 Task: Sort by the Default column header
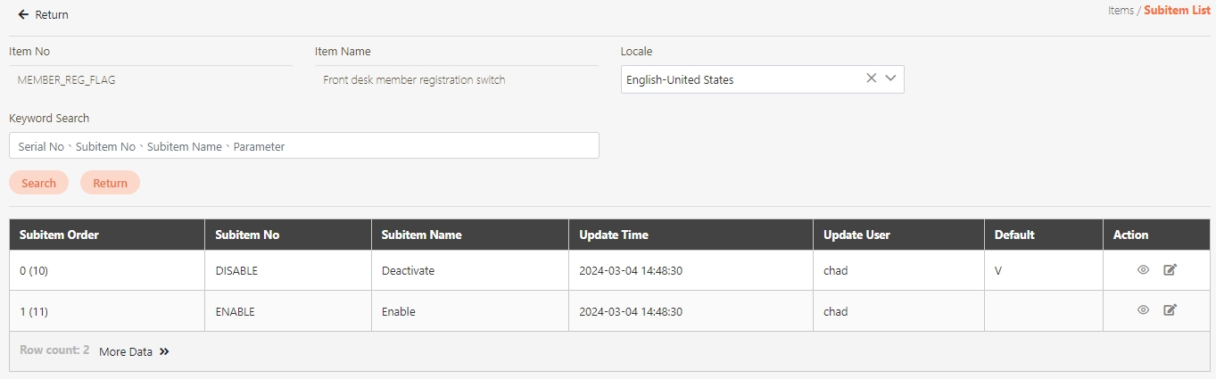coord(1014,235)
